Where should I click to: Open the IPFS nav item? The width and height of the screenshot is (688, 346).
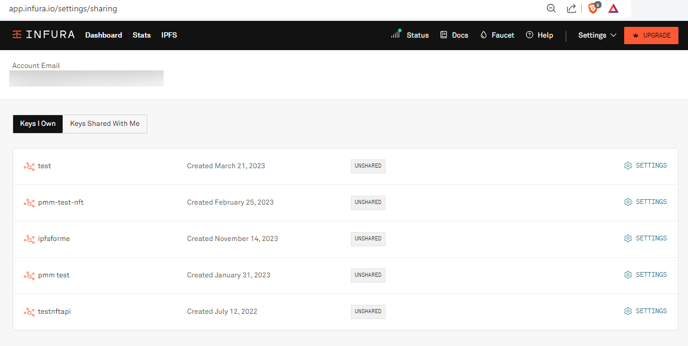[169, 35]
